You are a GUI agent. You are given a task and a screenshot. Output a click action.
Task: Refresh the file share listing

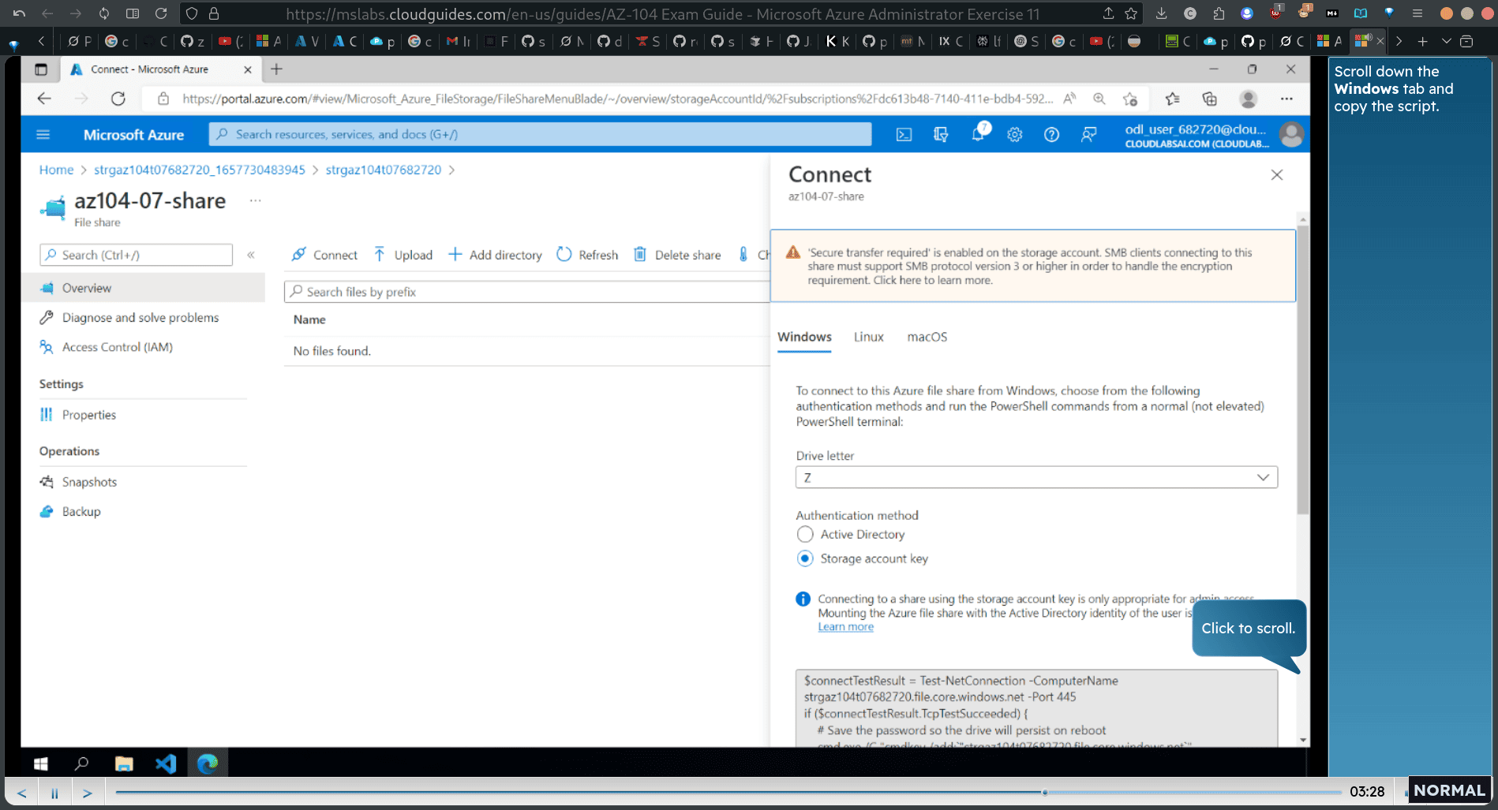click(x=587, y=255)
